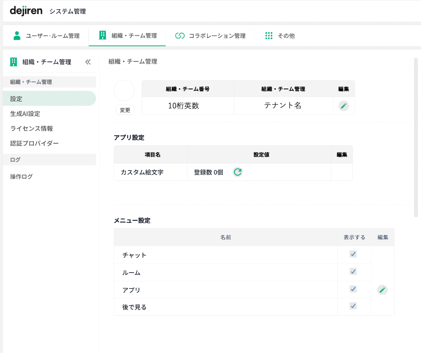Click the grid dots icon for その他
The image size is (421, 353).
point(269,36)
